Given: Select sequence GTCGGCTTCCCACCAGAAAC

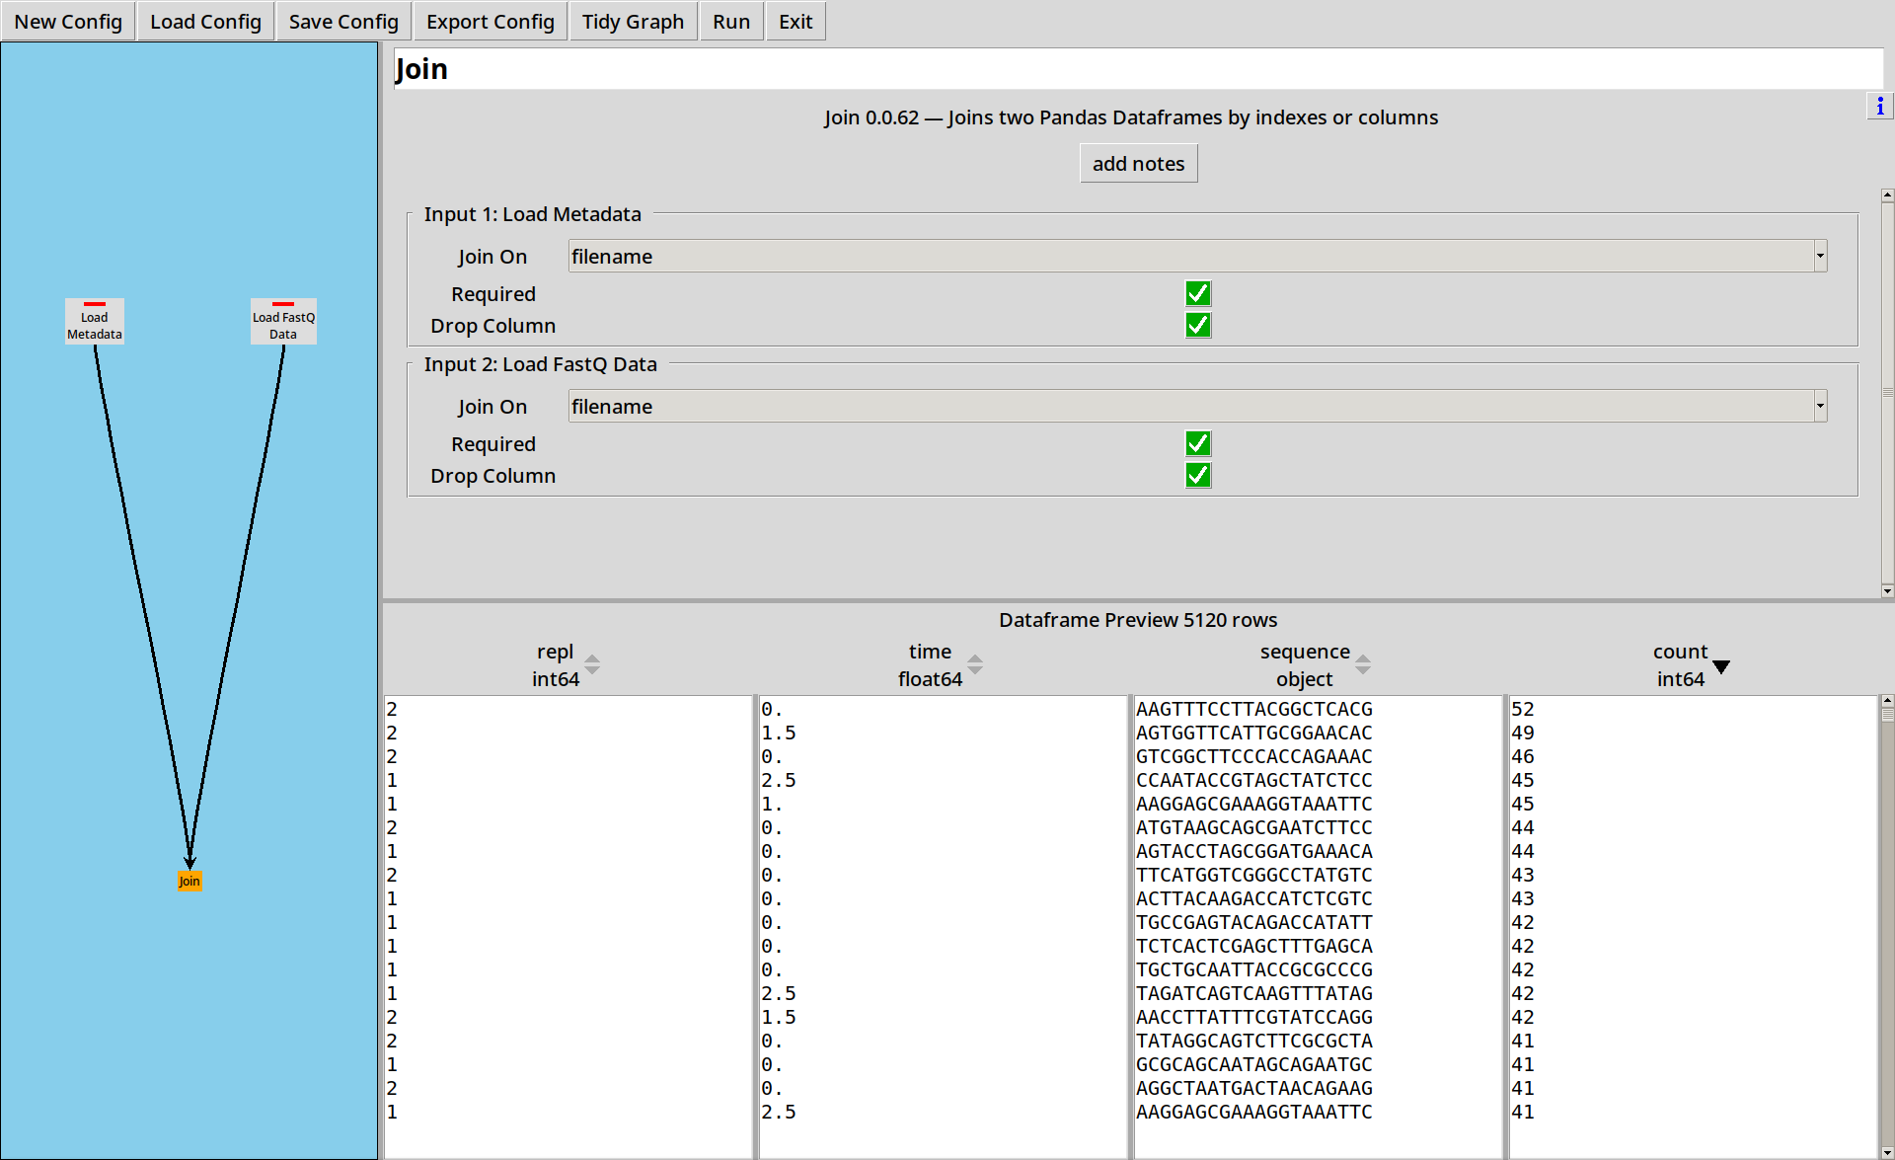Looking at the screenshot, I should (1253, 756).
